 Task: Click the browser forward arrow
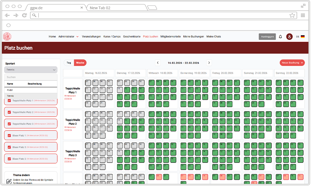coord(16,15)
